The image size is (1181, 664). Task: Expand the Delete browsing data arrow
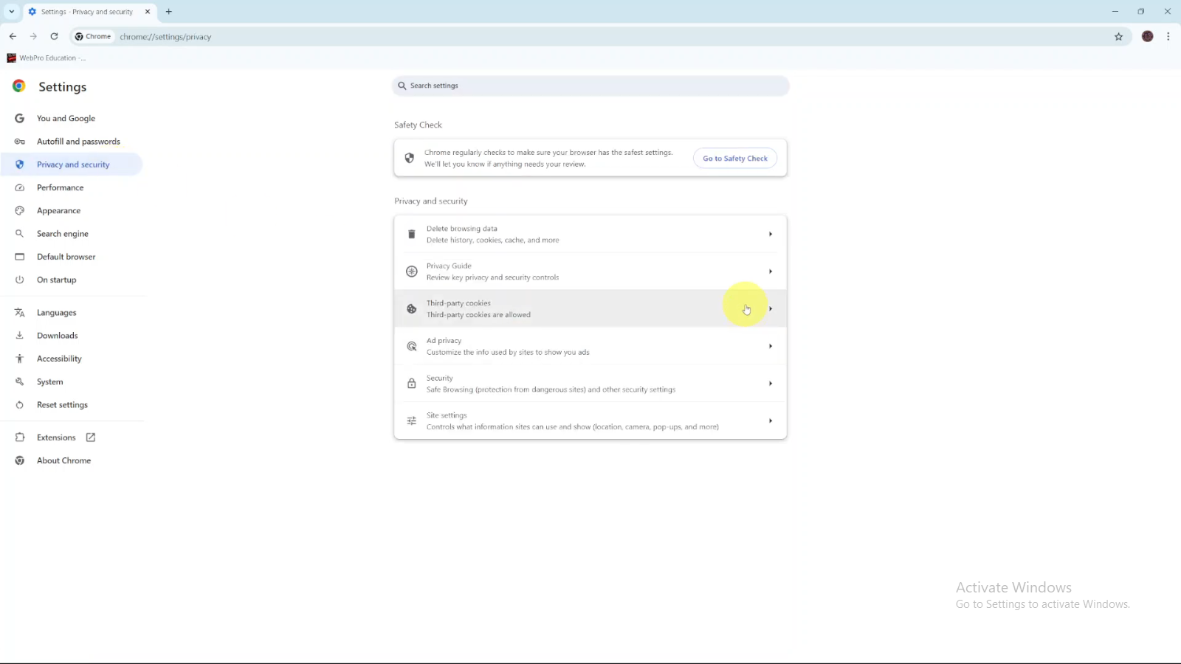(x=771, y=234)
